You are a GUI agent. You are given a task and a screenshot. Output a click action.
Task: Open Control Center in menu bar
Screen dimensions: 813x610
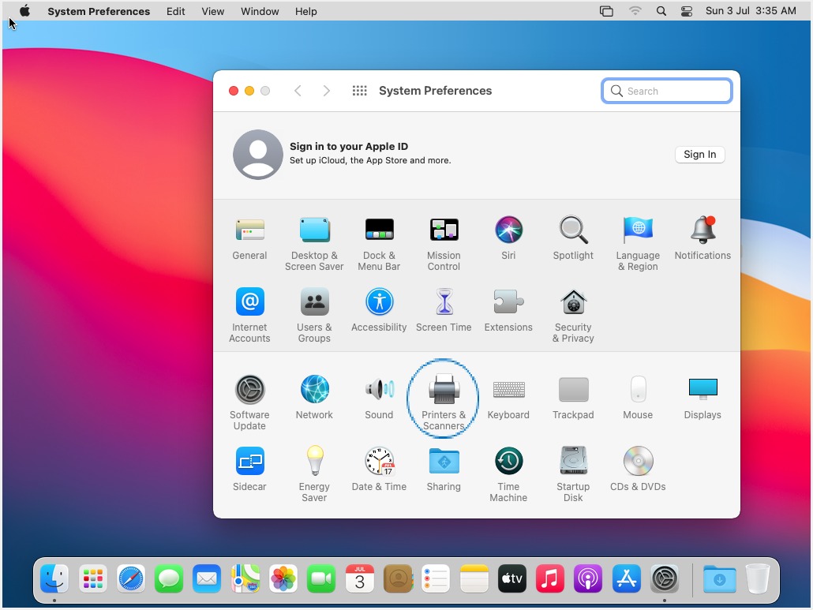(686, 11)
